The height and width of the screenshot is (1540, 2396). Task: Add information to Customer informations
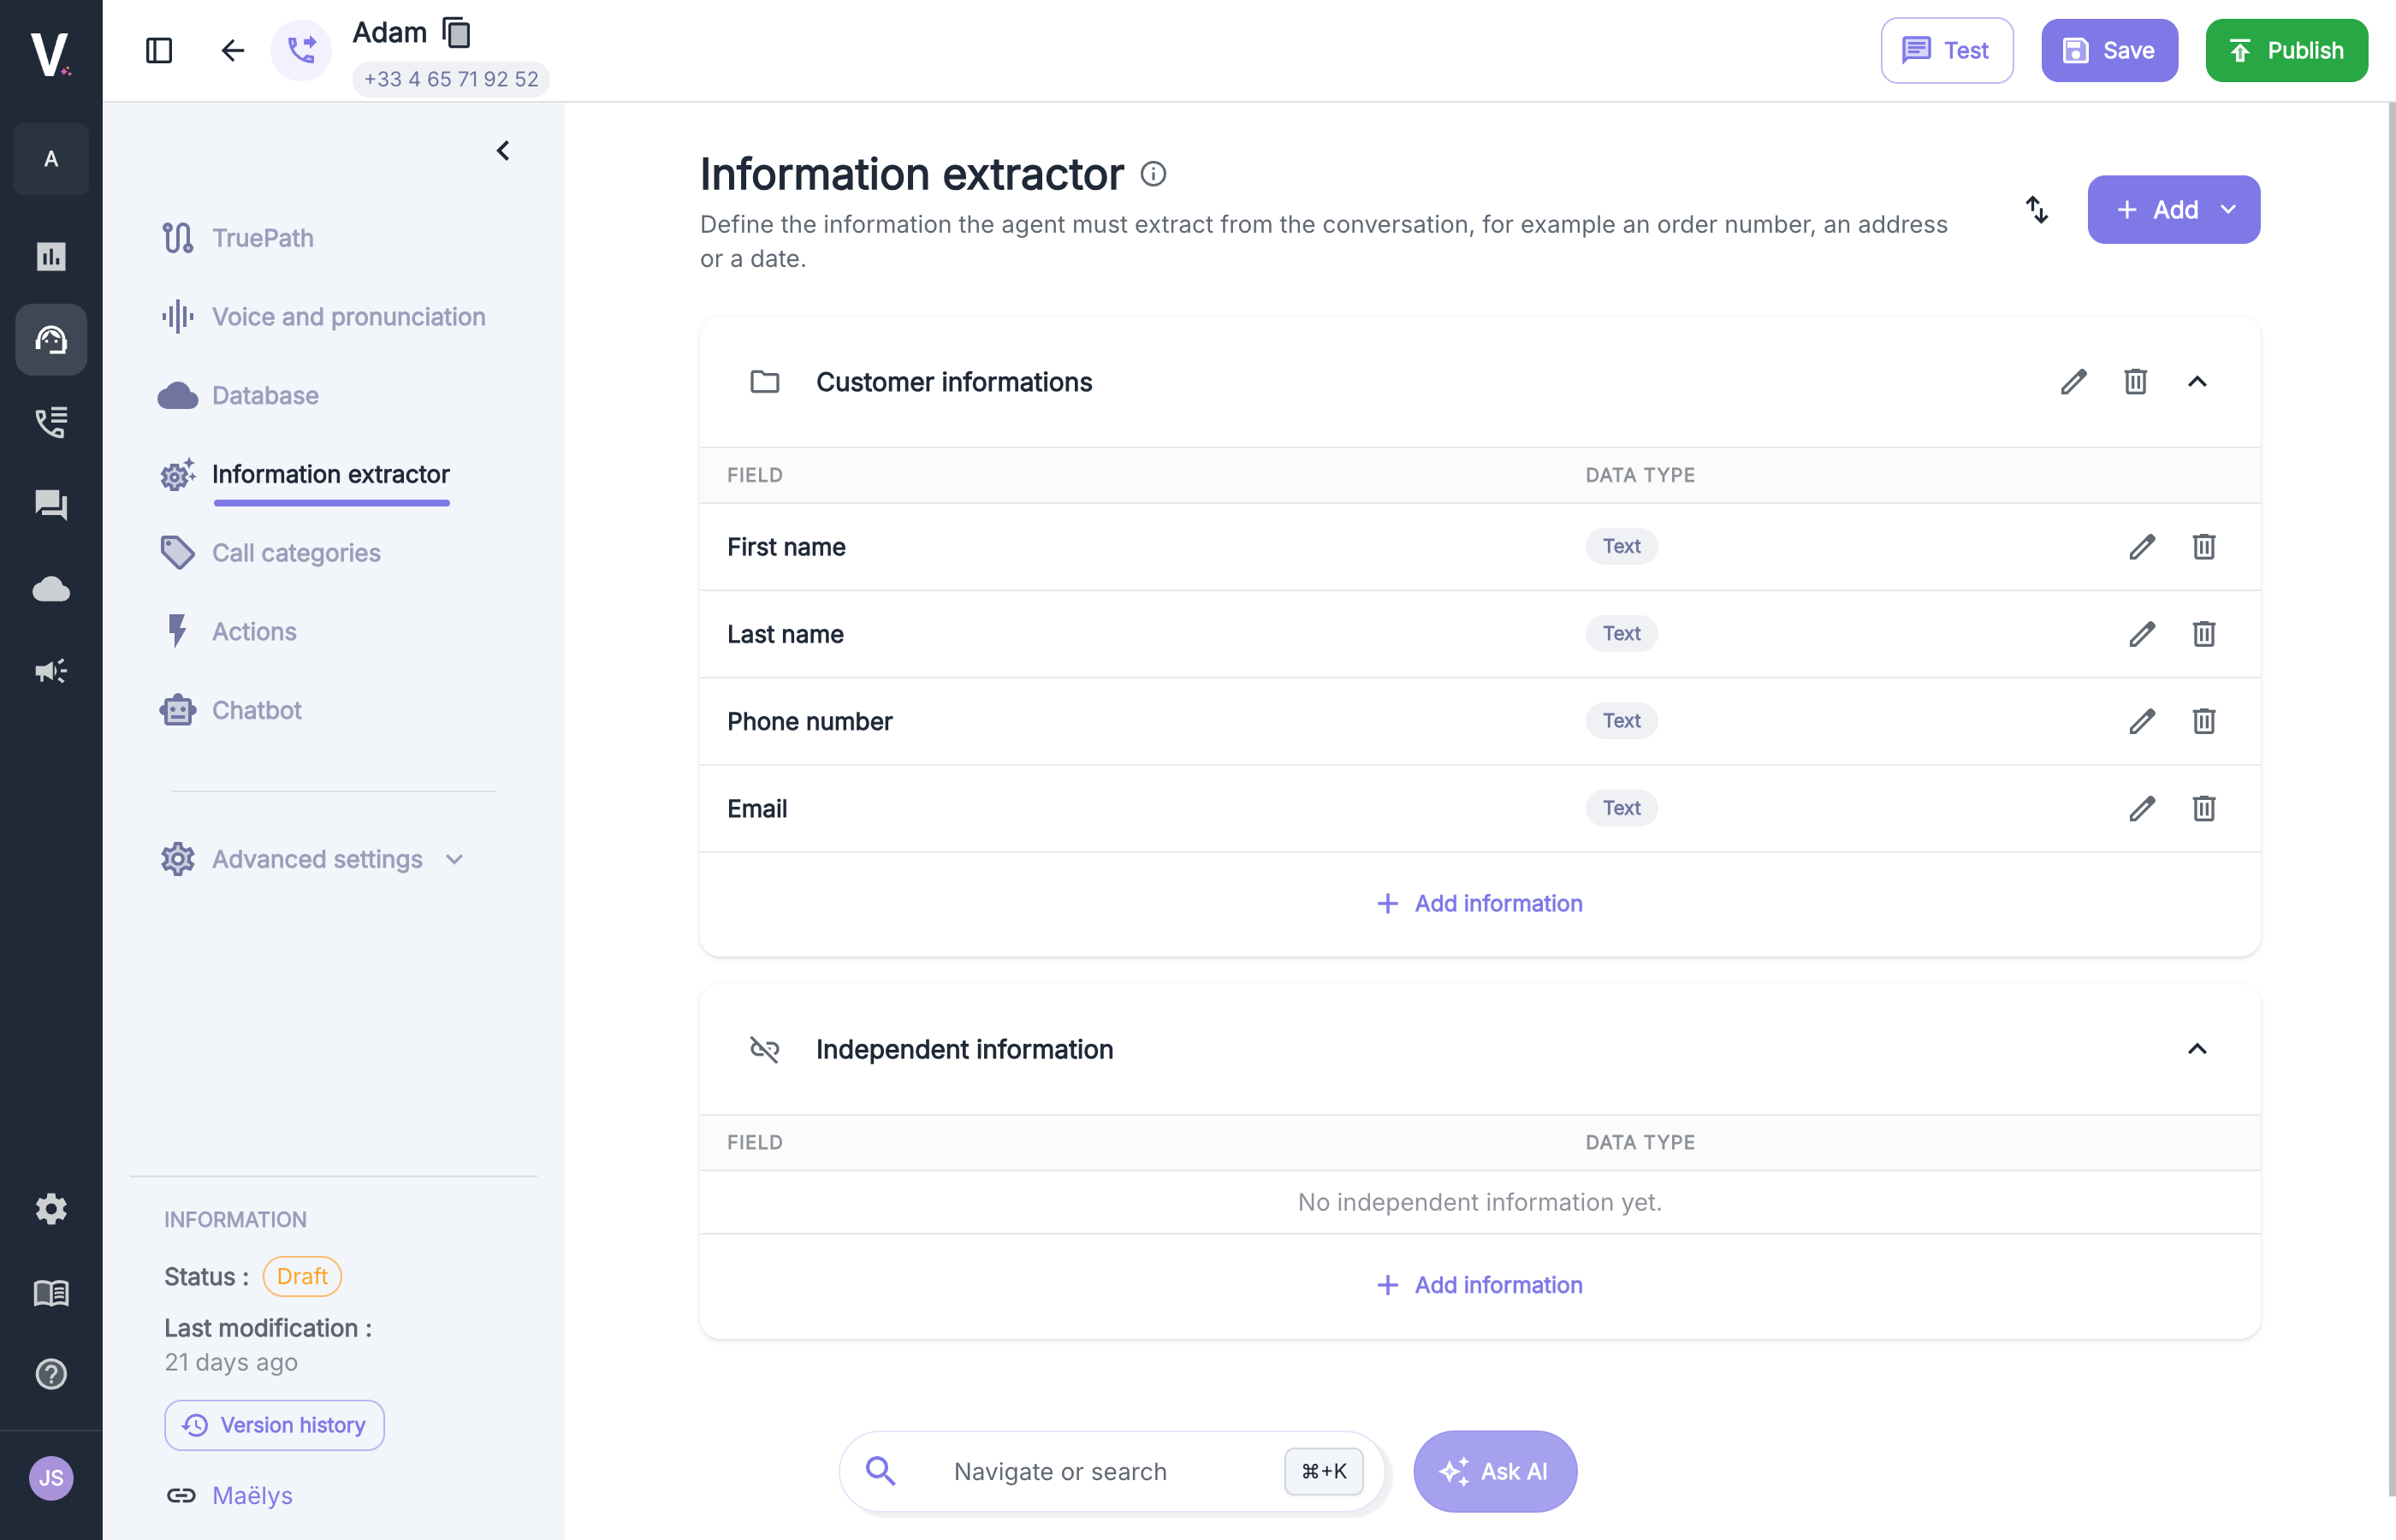(1479, 903)
